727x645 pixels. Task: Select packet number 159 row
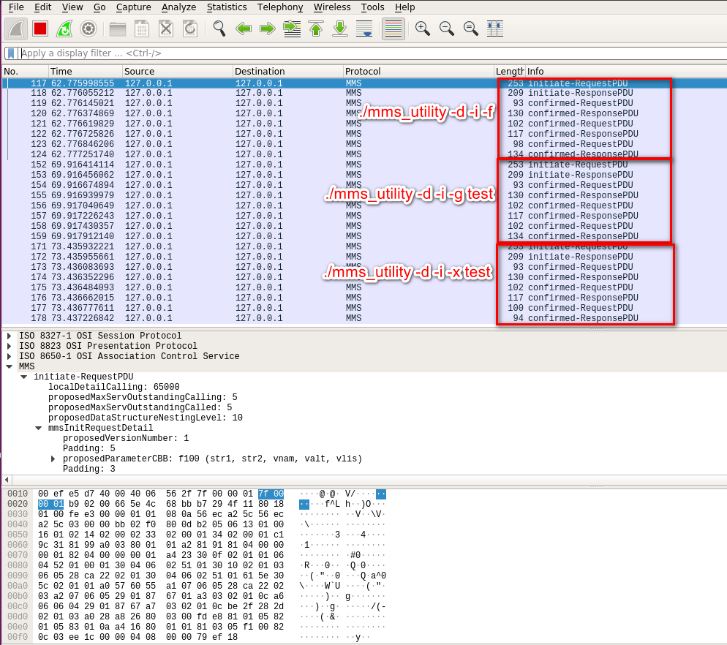[364, 236]
